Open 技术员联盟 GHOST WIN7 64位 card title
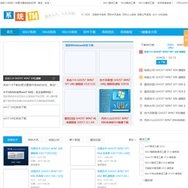Screen dimensions: 188x188 click(x=115, y=82)
